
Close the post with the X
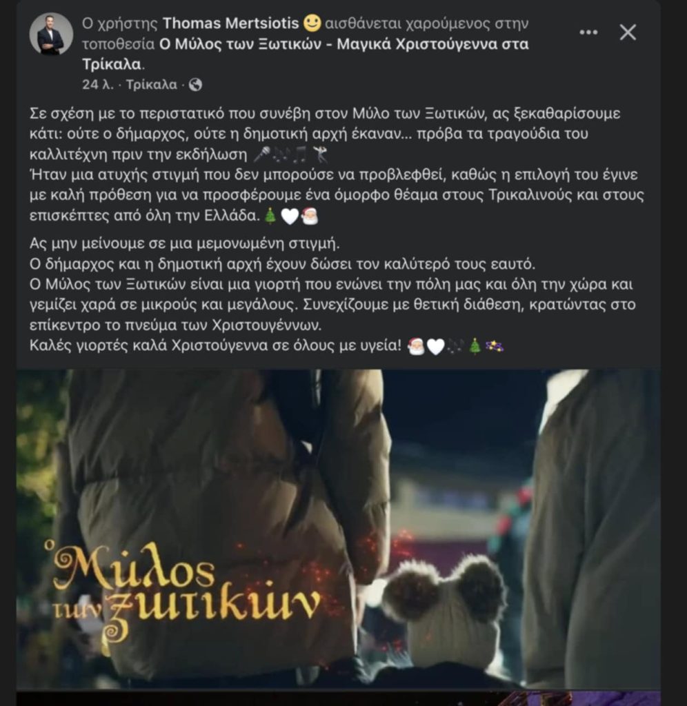pos(628,32)
